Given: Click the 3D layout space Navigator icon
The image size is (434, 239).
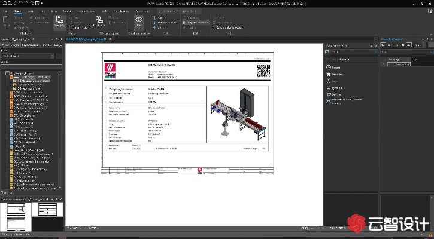Looking at the screenshot, I should (x=99, y=21).
